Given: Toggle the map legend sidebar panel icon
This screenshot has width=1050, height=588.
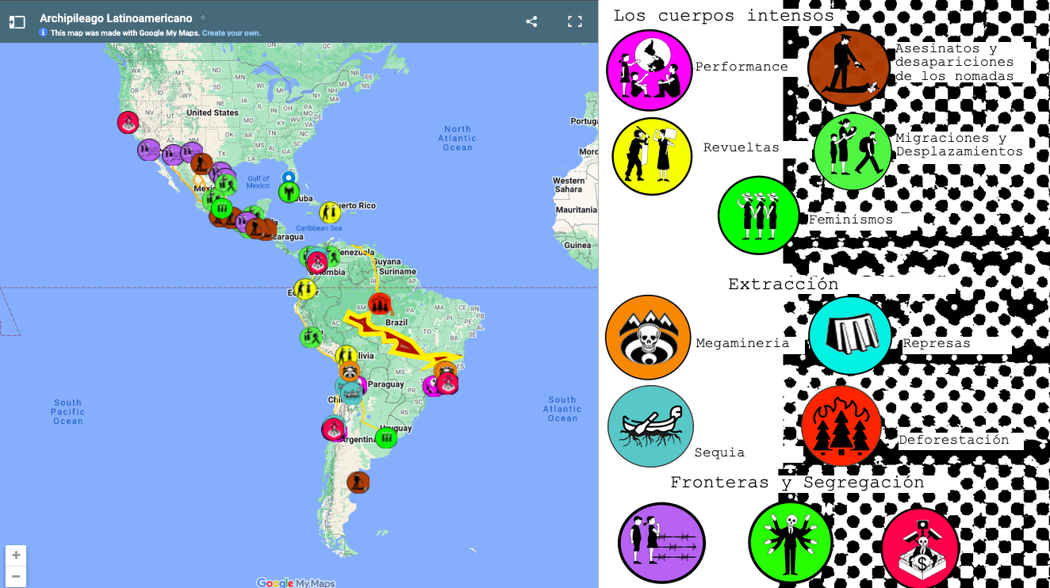Looking at the screenshot, I should 17,22.
